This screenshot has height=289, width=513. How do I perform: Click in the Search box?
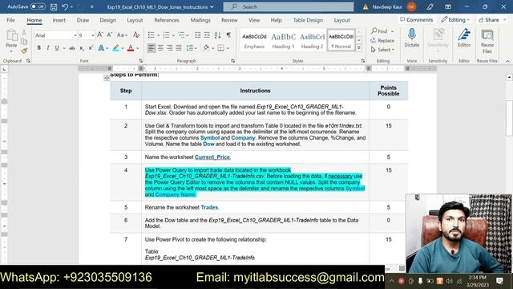[289, 6]
